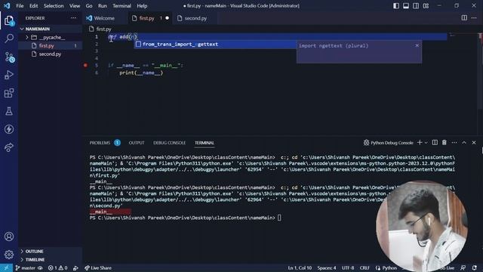Open the Explorer view in activity bar
This screenshot has height=272, width=483.
click(9, 20)
